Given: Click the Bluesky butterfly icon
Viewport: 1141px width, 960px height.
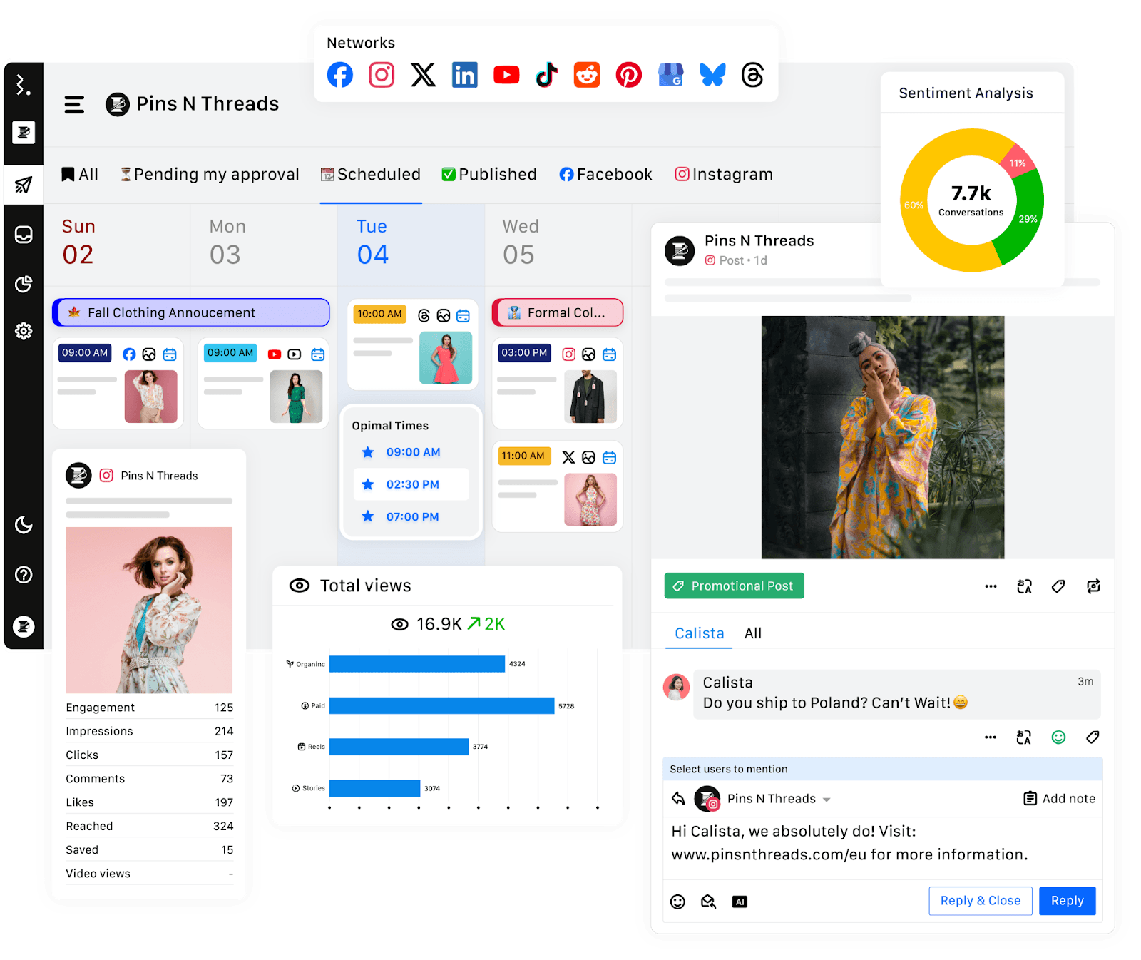Looking at the screenshot, I should pyautogui.click(x=712, y=75).
